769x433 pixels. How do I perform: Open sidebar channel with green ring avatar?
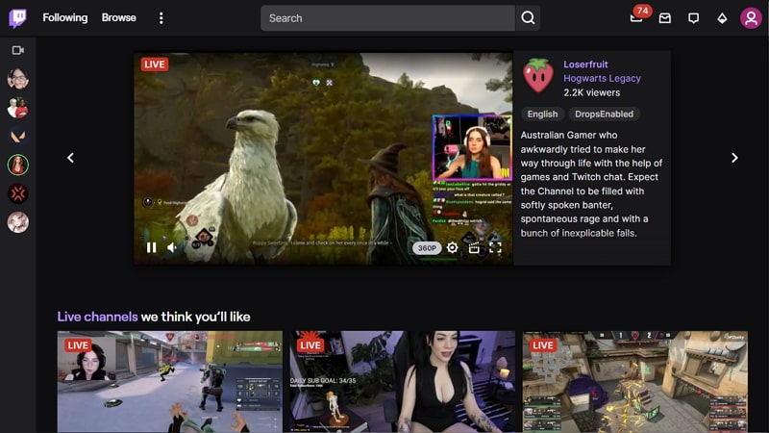point(17,165)
